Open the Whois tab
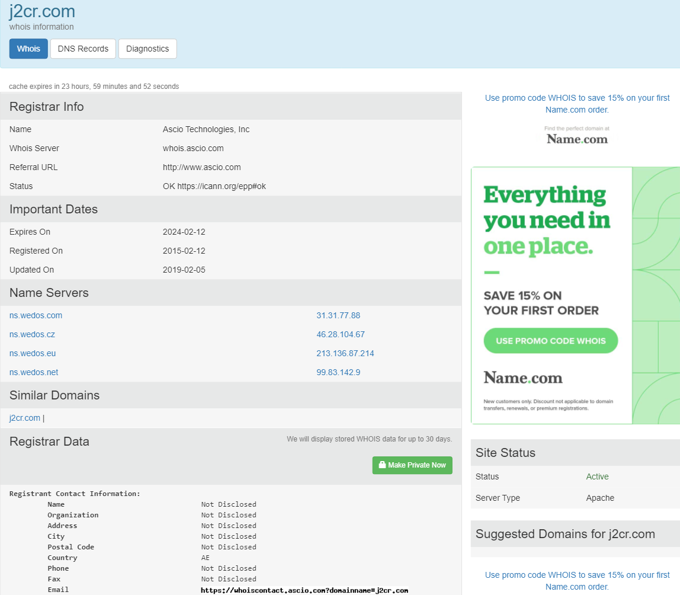 [x=28, y=49]
